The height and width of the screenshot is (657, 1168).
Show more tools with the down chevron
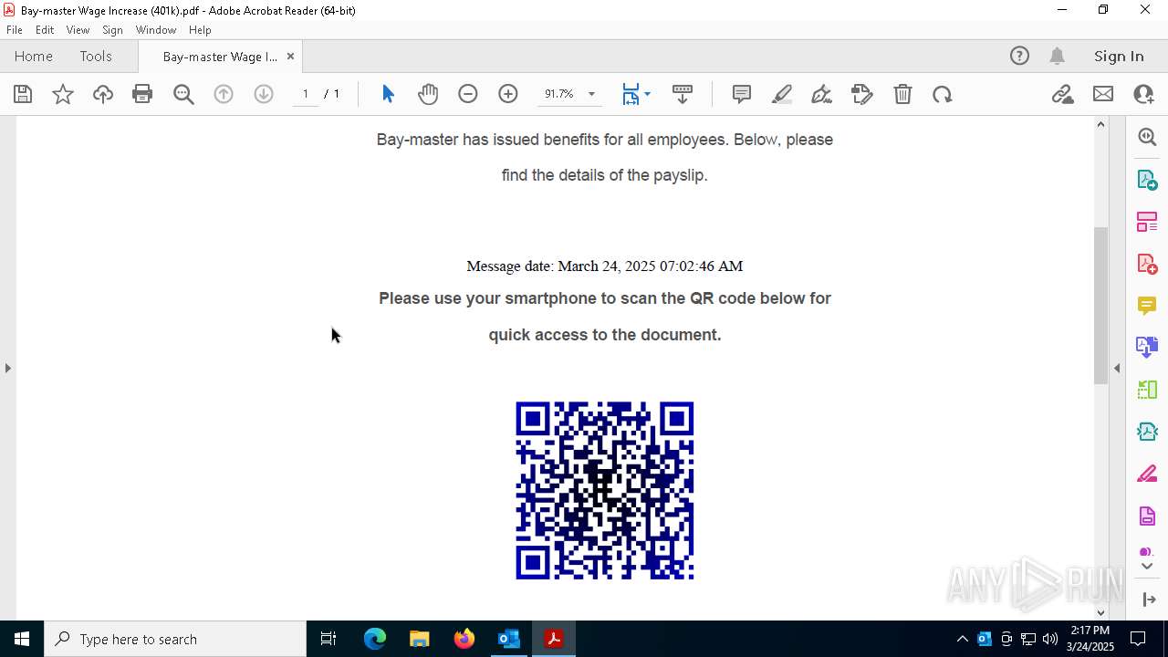point(1147,567)
